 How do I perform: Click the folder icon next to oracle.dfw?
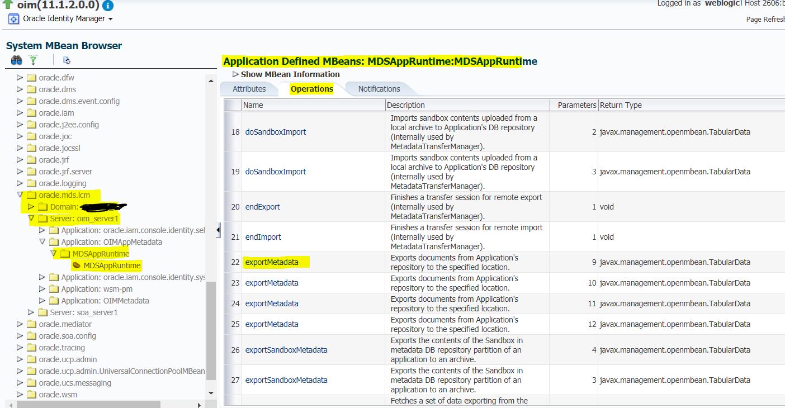pos(31,78)
